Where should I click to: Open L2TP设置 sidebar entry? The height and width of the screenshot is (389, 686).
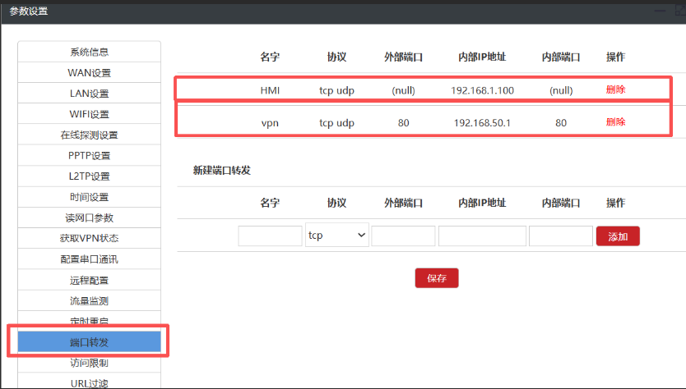pyautogui.click(x=89, y=176)
